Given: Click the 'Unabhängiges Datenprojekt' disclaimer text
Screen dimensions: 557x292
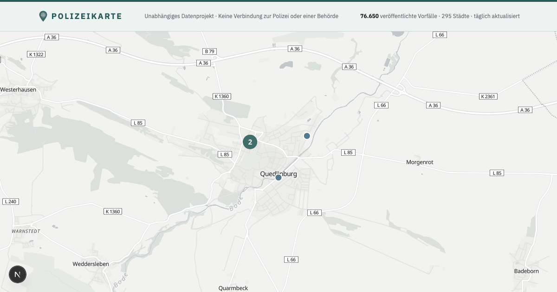Looking at the screenshot, I should [241, 16].
